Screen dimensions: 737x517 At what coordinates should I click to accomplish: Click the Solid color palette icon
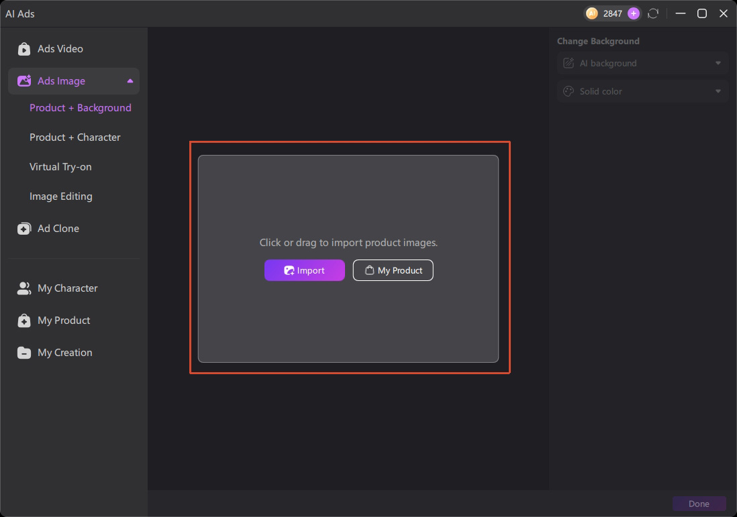569,91
